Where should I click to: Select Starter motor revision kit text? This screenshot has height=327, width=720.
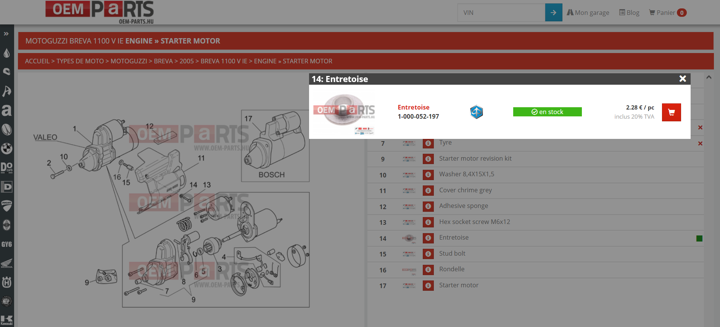pos(475,158)
